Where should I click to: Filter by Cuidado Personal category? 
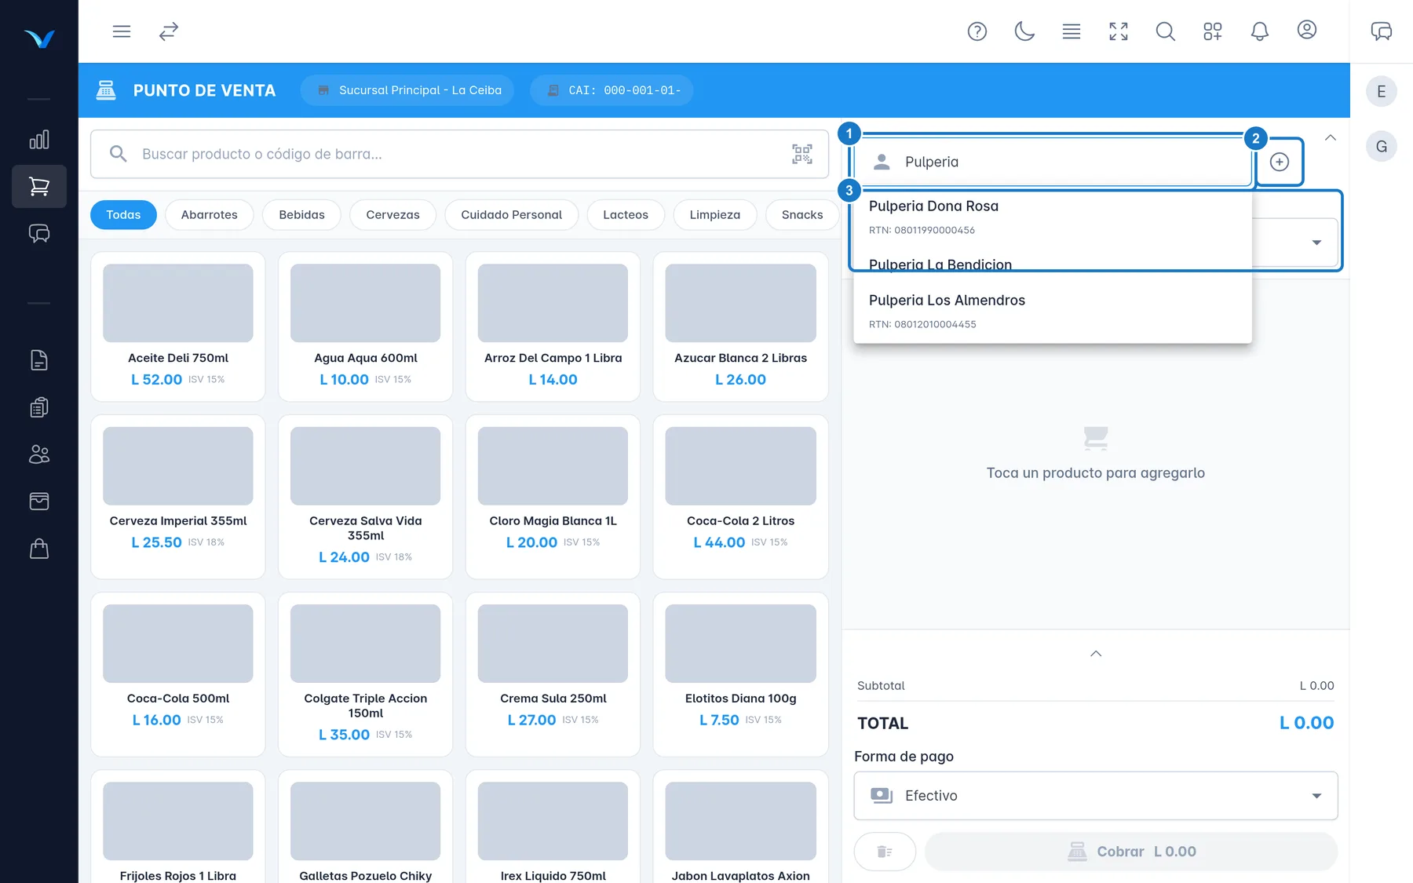tap(511, 215)
